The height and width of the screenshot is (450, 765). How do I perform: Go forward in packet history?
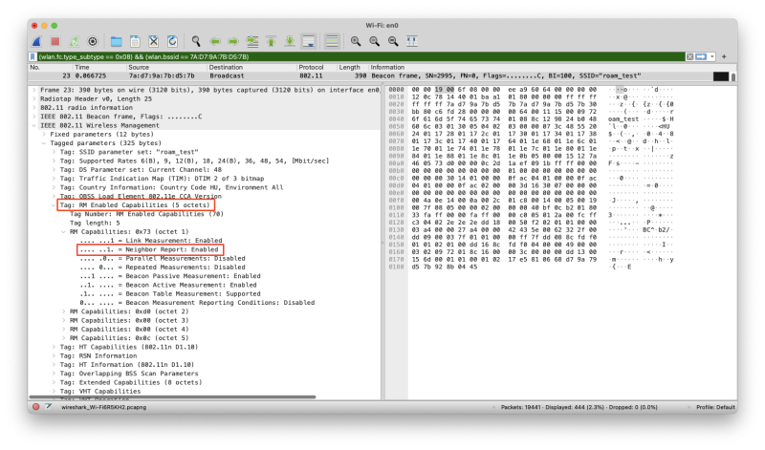(233, 41)
